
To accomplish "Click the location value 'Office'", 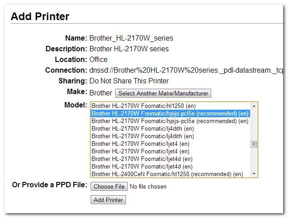I will pos(98,60).
